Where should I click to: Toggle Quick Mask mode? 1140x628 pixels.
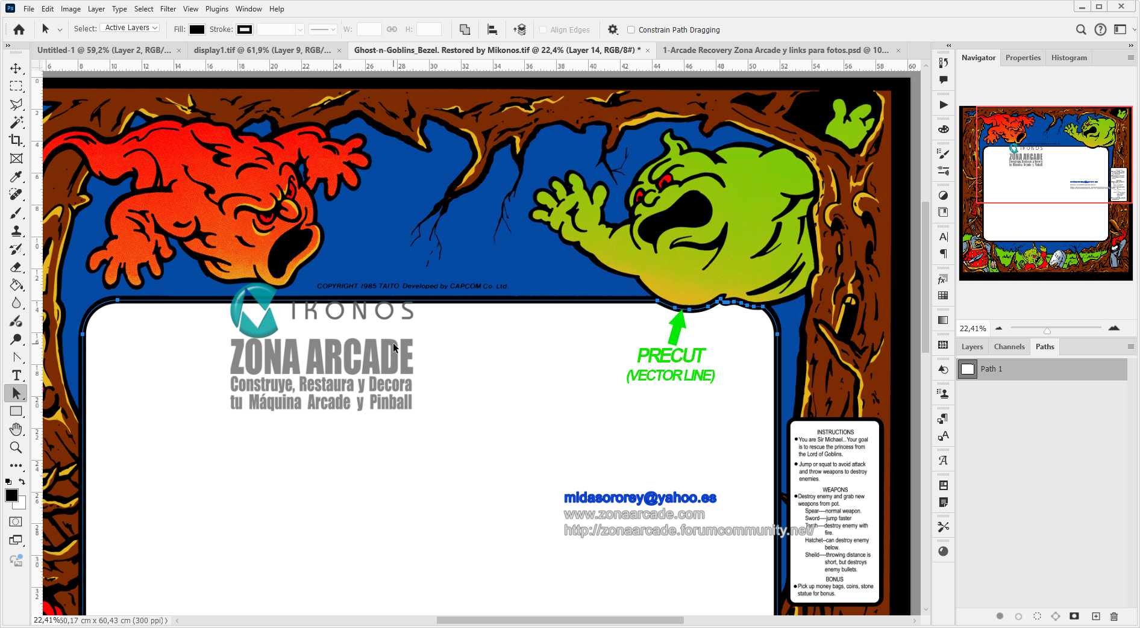(x=16, y=521)
